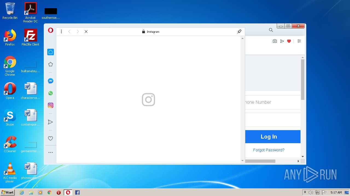Click the page vertical scrollbar thumb
Viewport: 350px width, 196px height.
pos(303,79)
